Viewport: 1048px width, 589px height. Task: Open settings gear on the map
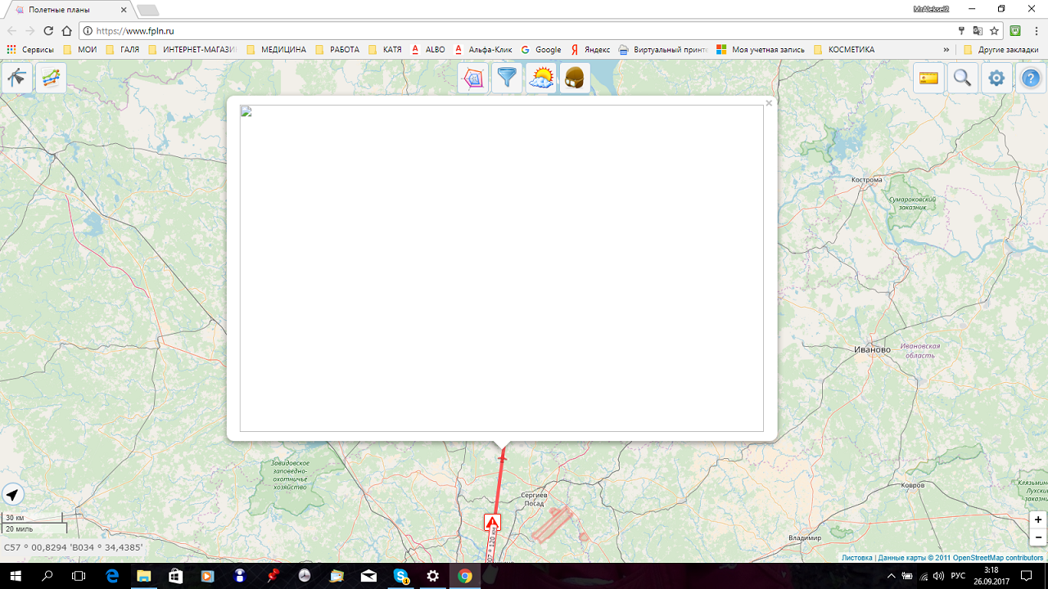tap(996, 79)
